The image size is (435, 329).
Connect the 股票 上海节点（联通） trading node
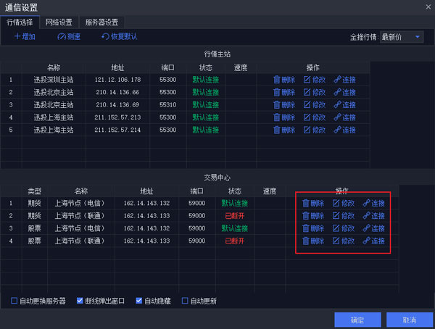click(x=367, y=241)
